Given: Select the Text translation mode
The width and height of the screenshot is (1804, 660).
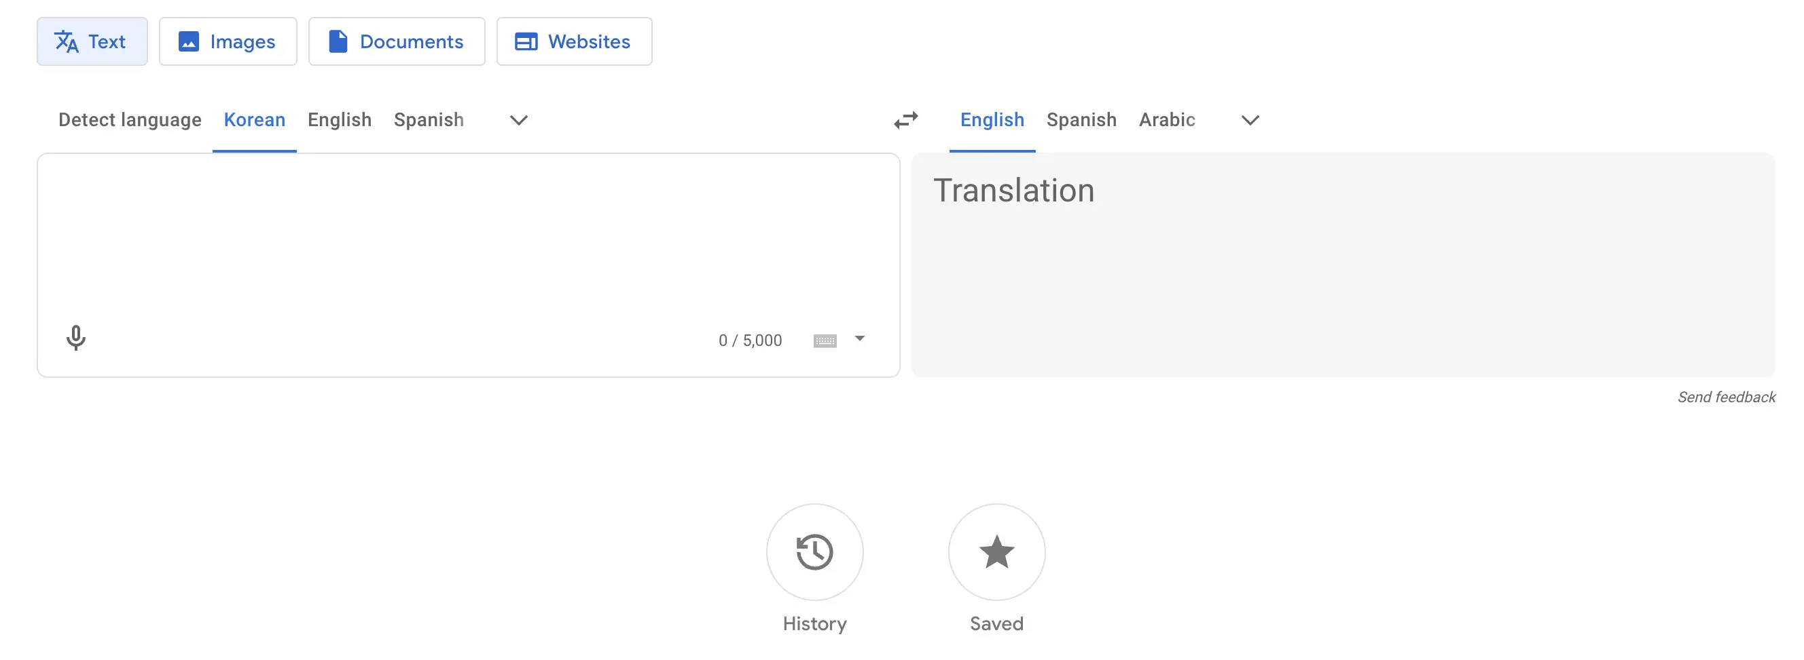Looking at the screenshot, I should point(92,42).
